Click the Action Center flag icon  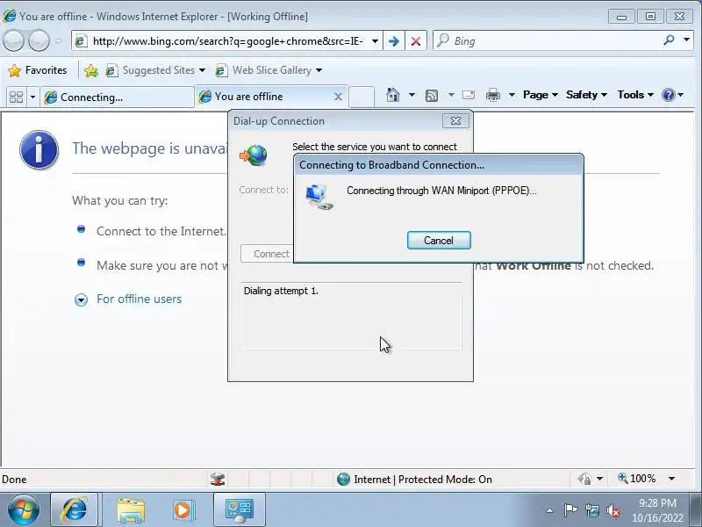(x=570, y=510)
